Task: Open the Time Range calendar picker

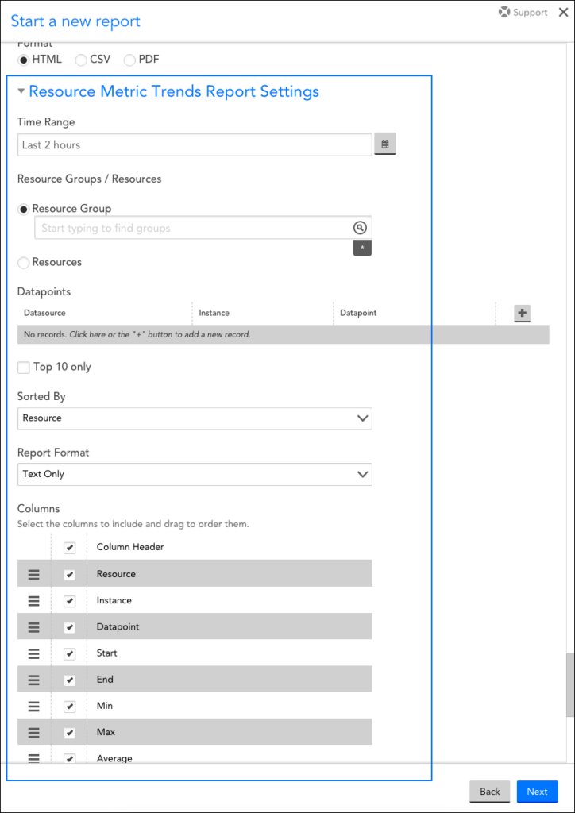Action: (x=384, y=144)
